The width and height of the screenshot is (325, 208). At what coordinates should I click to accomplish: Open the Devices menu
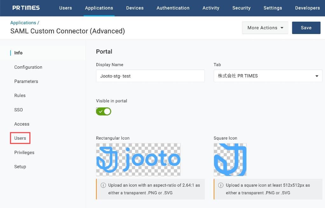[x=135, y=8]
